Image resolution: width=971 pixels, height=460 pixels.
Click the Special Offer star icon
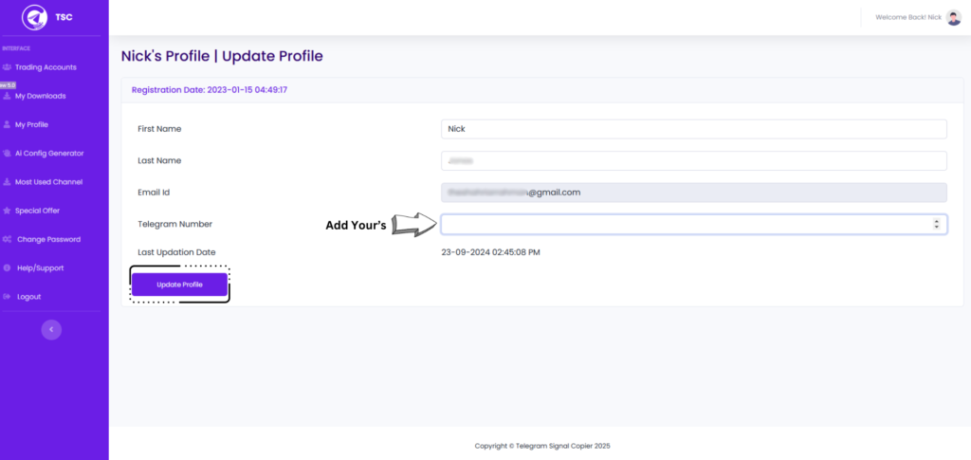point(7,211)
